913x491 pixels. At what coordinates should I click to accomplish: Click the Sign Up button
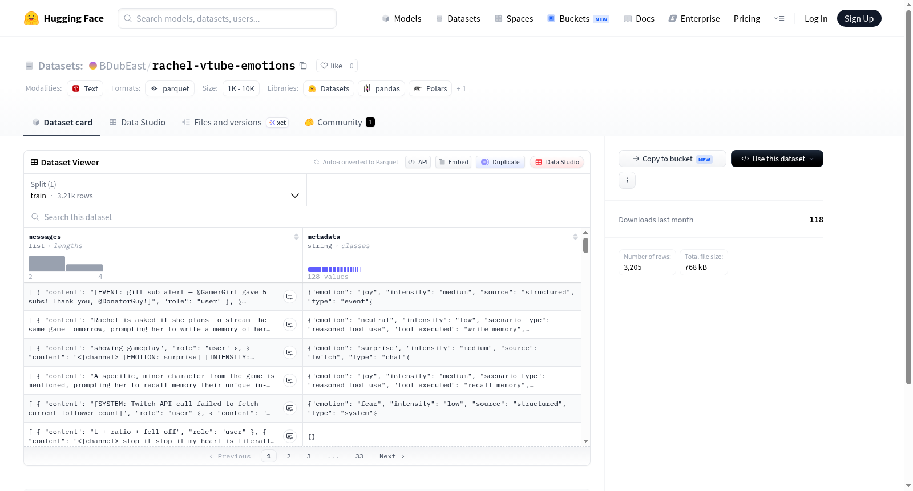pyautogui.click(x=859, y=18)
